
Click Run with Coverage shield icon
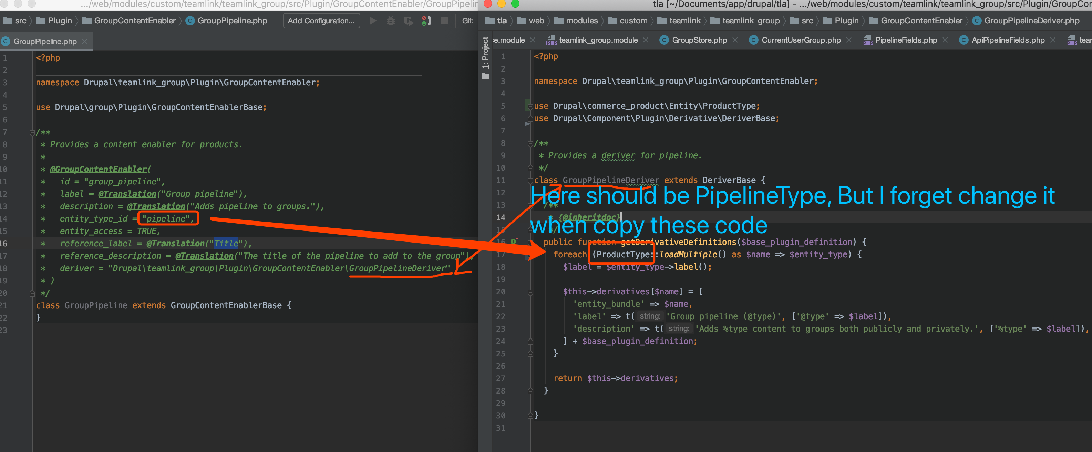click(408, 21)
